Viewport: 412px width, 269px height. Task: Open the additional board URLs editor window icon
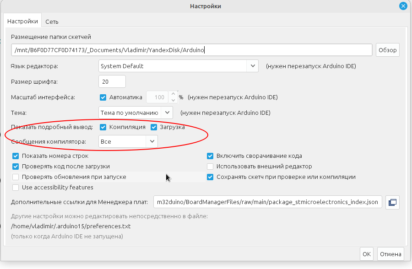pyautogui.click(x=392, y=202)
